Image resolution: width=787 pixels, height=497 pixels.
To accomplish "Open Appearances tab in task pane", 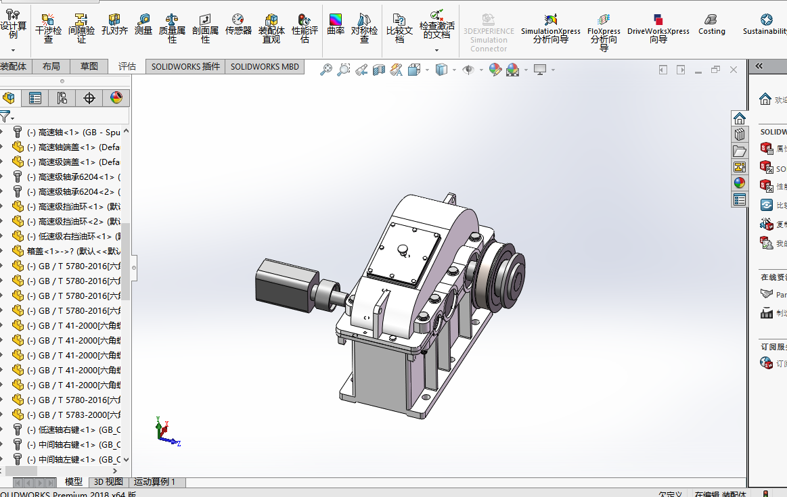I will coord(740,183).
